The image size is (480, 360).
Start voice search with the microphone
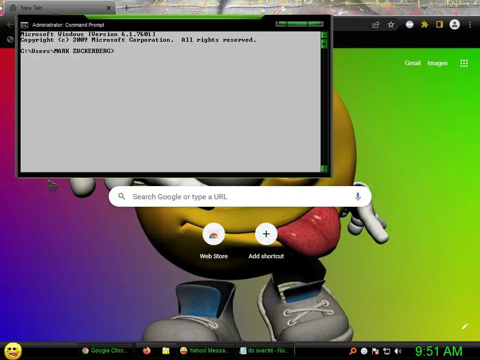click(358, 196)
